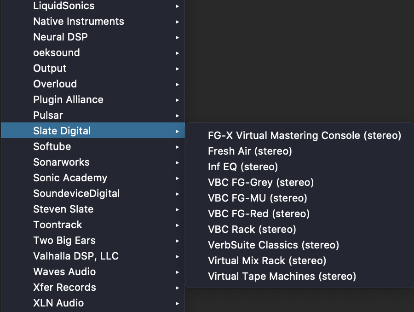Open the LiquidSonics submenu
The width and height of the screenshot is (414, 312).
(x=92, y=6)
